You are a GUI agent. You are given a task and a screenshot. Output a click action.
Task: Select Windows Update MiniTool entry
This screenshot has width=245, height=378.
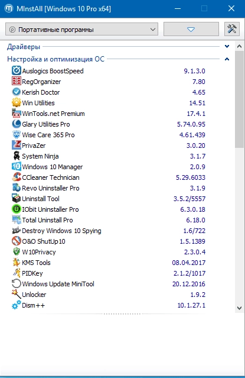tap(109, 284)
